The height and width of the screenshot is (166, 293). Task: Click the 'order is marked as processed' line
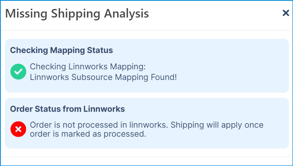[x=88, y=134]
